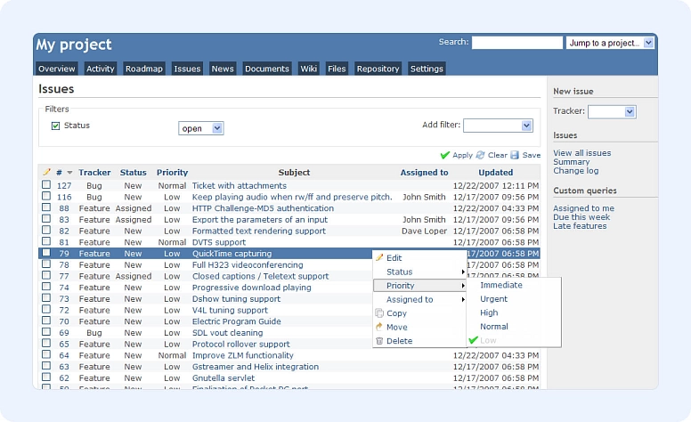
Task: Choose Urgent in the Priority submenu
Action: [493, 299]
